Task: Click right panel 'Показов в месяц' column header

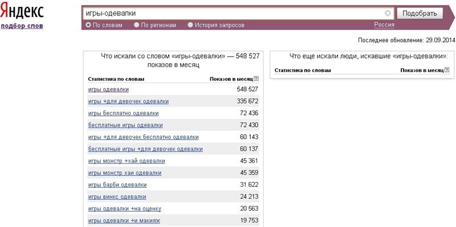Action: [422, 70]
